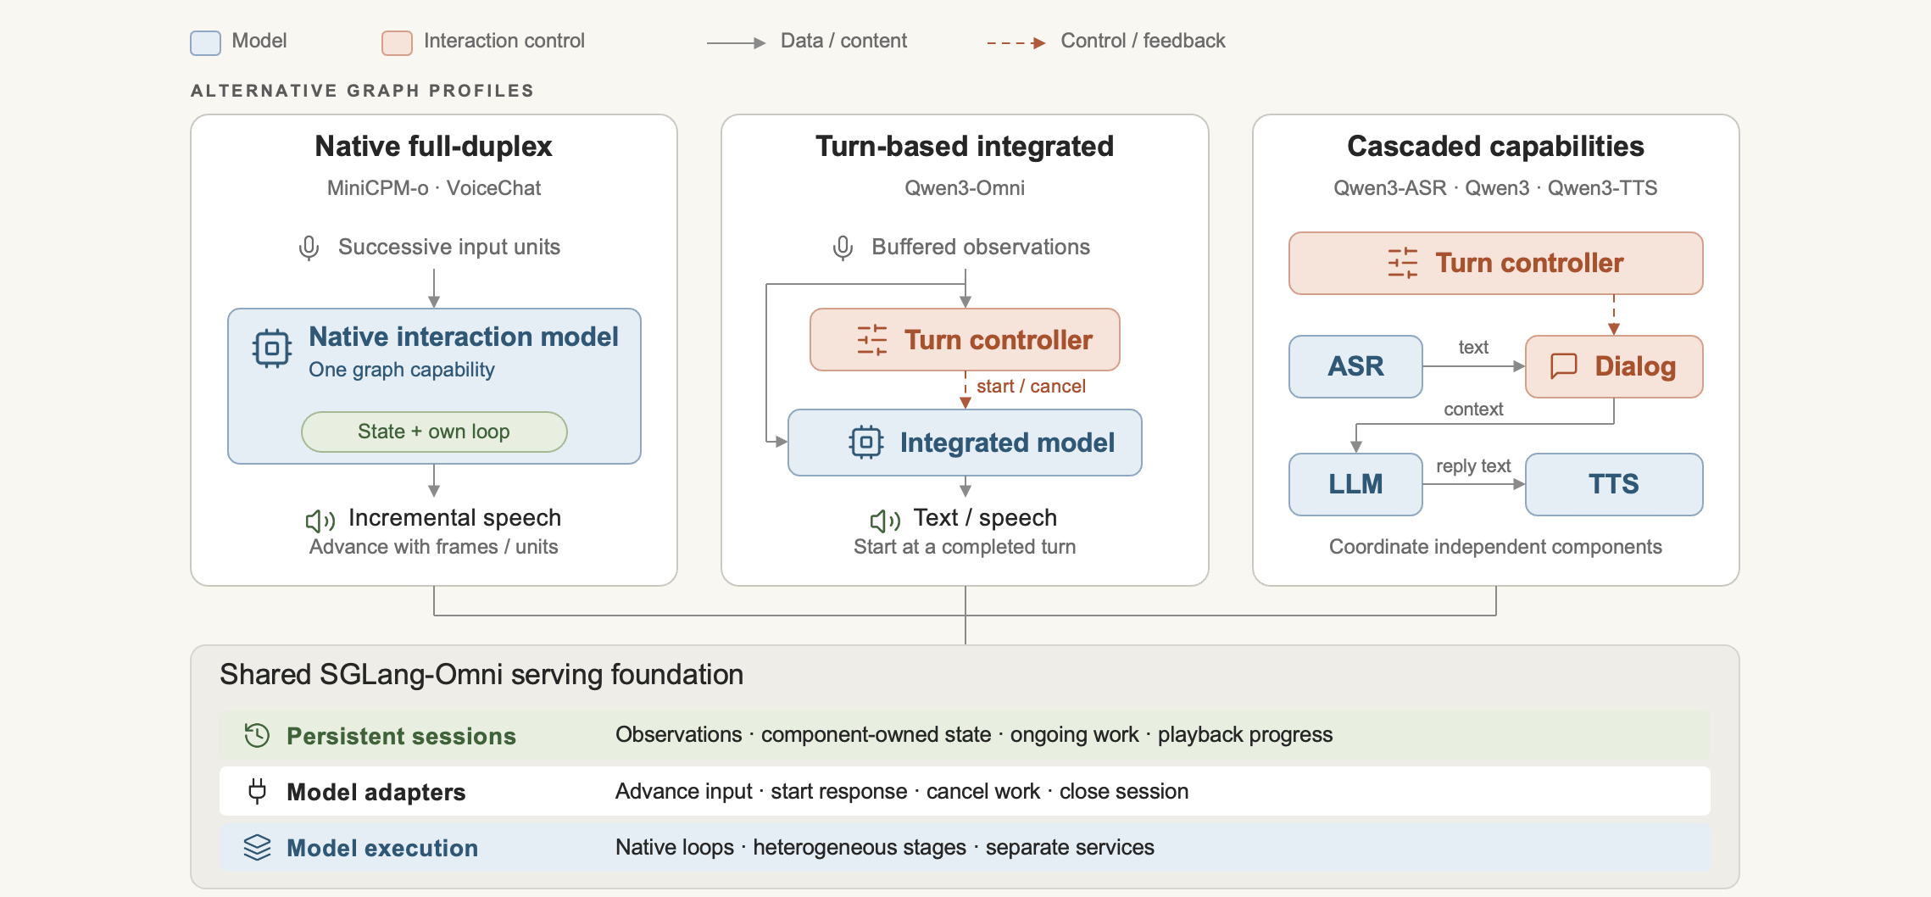Click the State + own loop pill
This screenshot has height=897, width=1931.
click(x=434, y=432)
